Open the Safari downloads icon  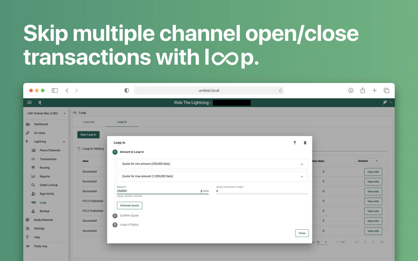pyautogui.click(x=351, y=90)
